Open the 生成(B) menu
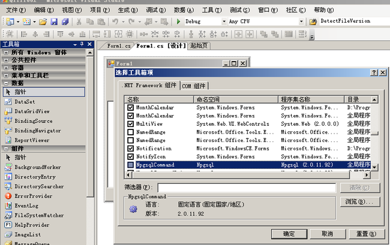This screenshot has height=245, width=390. 128,10
